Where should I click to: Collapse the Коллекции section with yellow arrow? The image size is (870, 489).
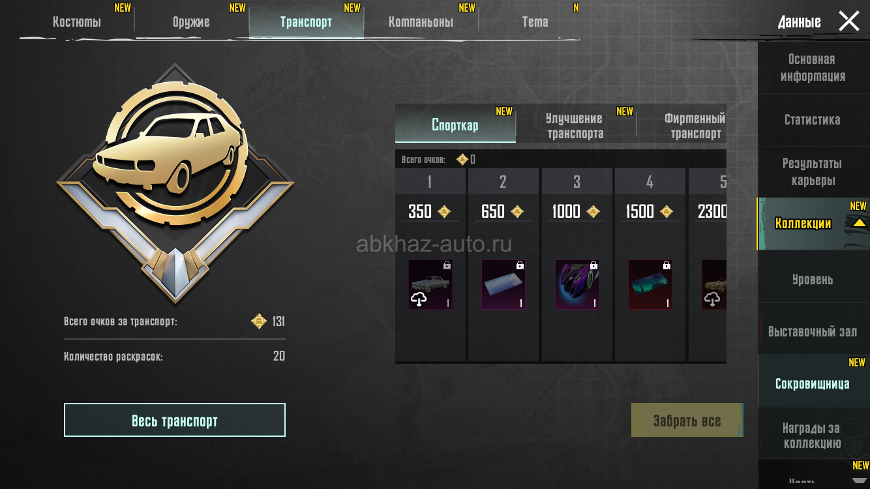(x=859, y=223)
